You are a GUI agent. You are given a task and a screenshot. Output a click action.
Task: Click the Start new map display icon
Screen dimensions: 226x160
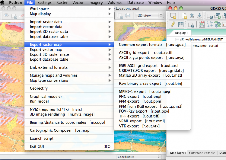(x=173, y=16)
